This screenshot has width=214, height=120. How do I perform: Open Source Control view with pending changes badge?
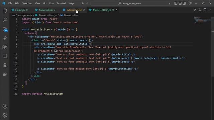coord(5,29)
